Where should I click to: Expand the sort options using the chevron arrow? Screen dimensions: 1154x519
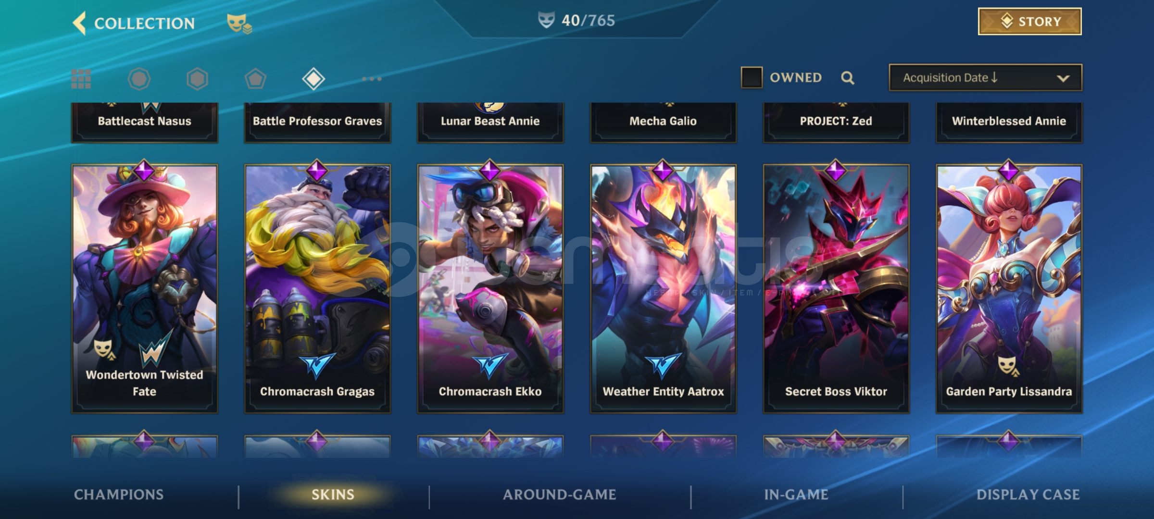[1063, 78]
